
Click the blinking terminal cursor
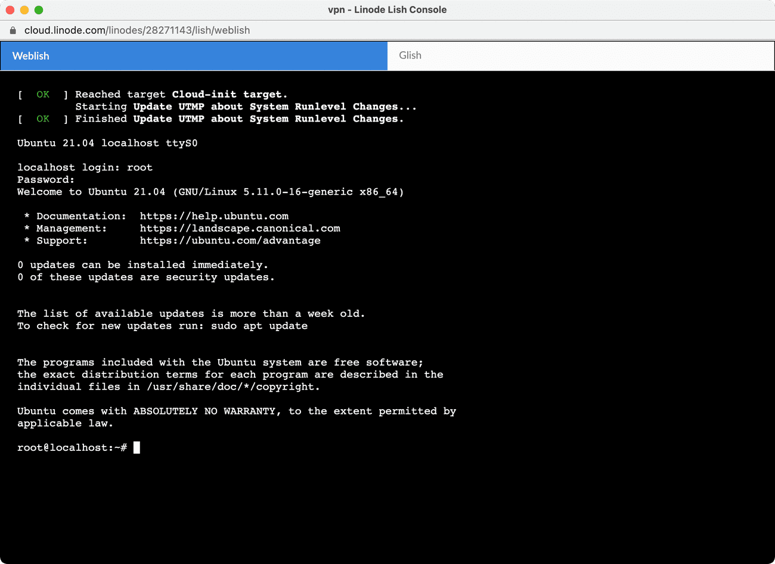(137, 447)
